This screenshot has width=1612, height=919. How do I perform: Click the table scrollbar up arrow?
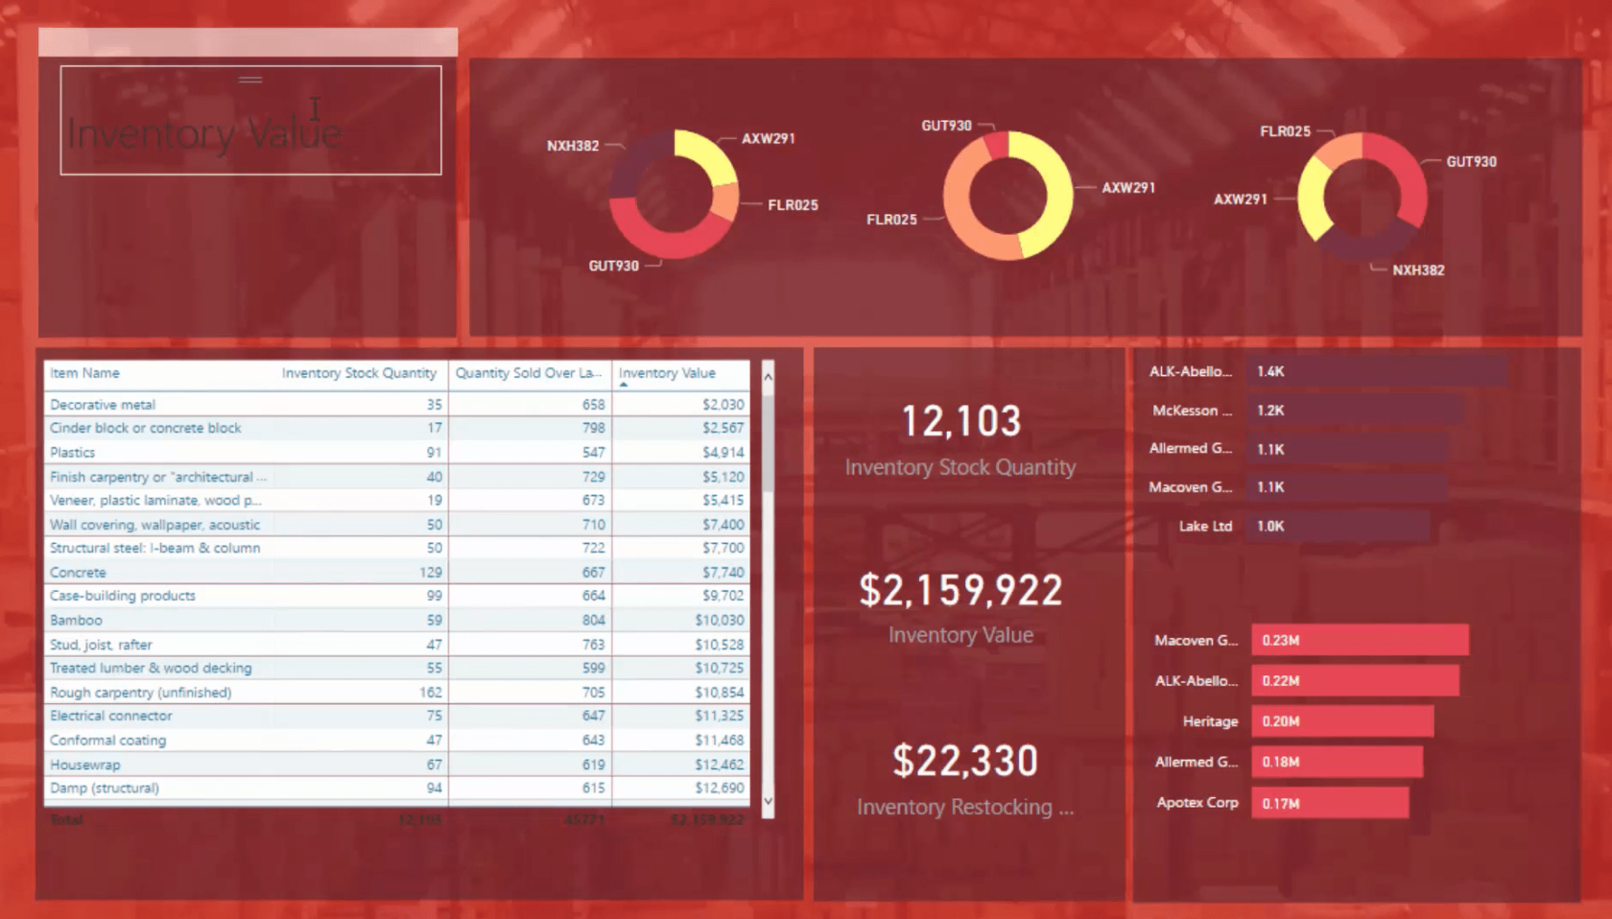coord(768,377)
